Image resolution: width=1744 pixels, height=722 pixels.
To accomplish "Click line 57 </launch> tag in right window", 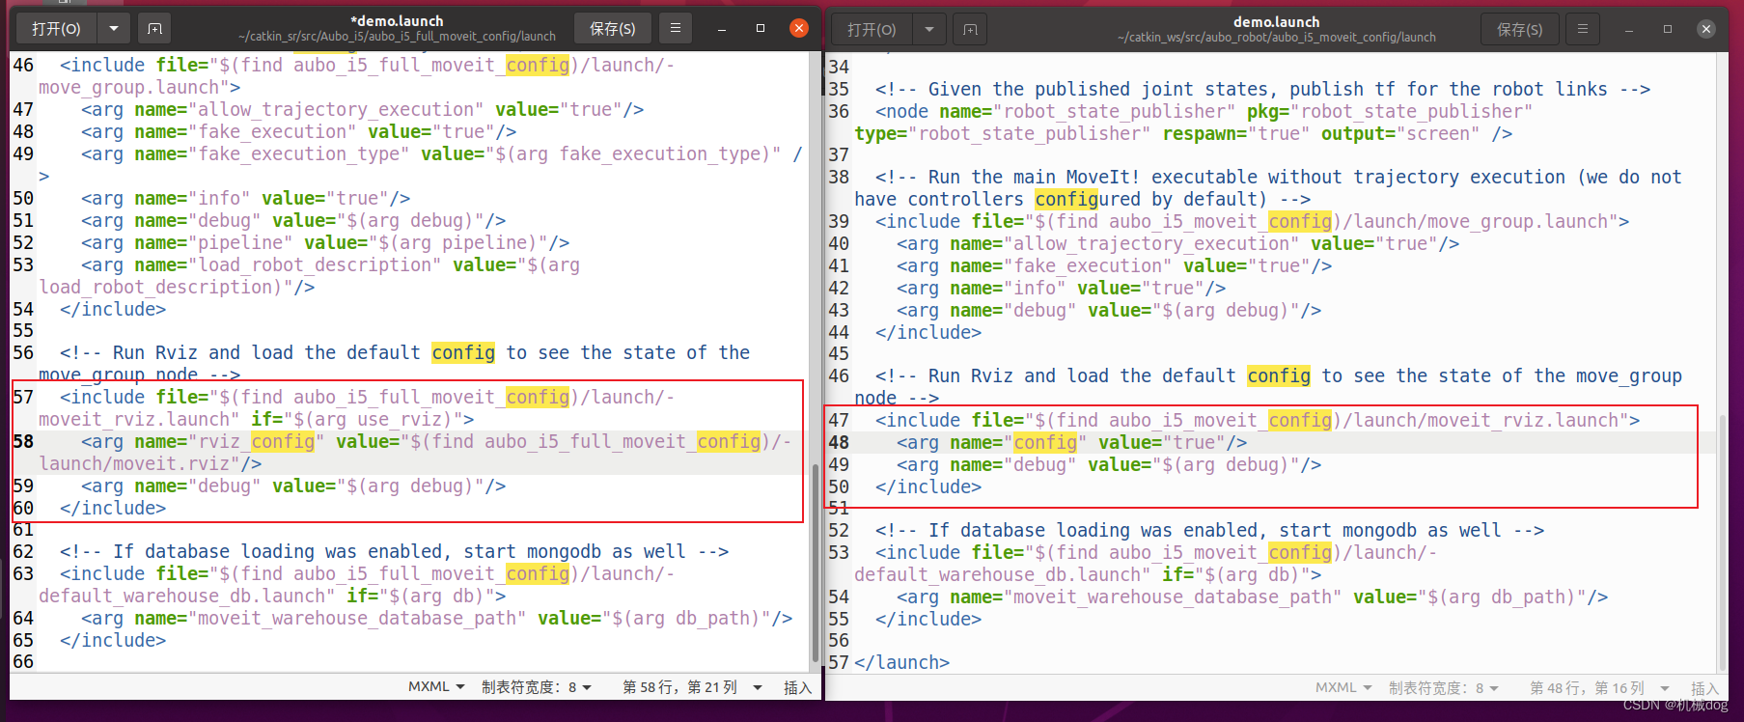I will (x=901, y=662).
